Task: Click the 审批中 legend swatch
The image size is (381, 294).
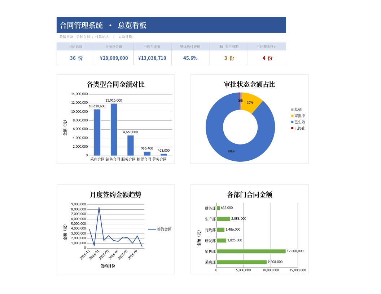Action: tap(292, 116)
